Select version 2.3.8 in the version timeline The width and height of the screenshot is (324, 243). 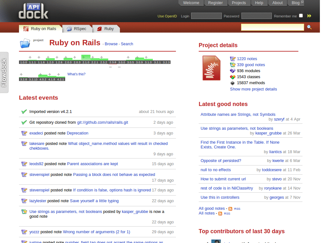click(x=113, y=62)
